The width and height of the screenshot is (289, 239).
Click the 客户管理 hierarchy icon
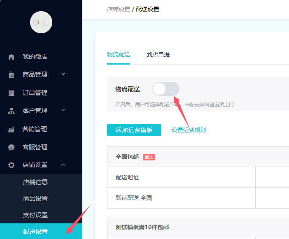point(11,111)
